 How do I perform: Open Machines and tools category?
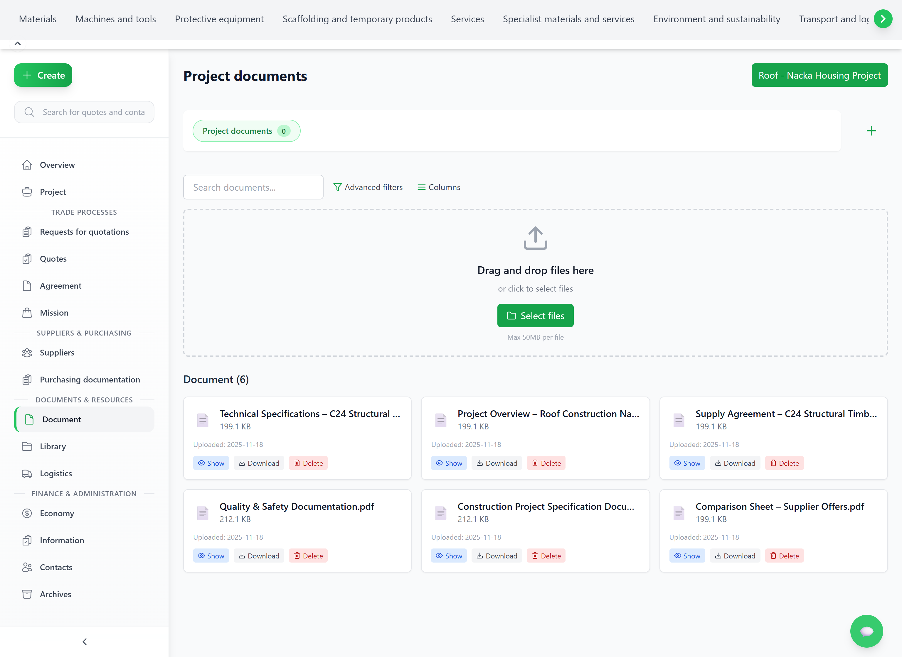[x=115, y=19]
